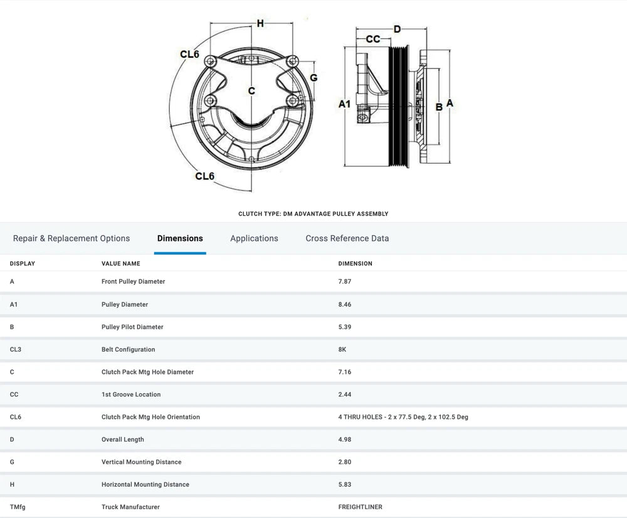This screenshot has width=627, height=518.
Task: Open the Repair & Replacement Options tab
Action: [71, 238]
